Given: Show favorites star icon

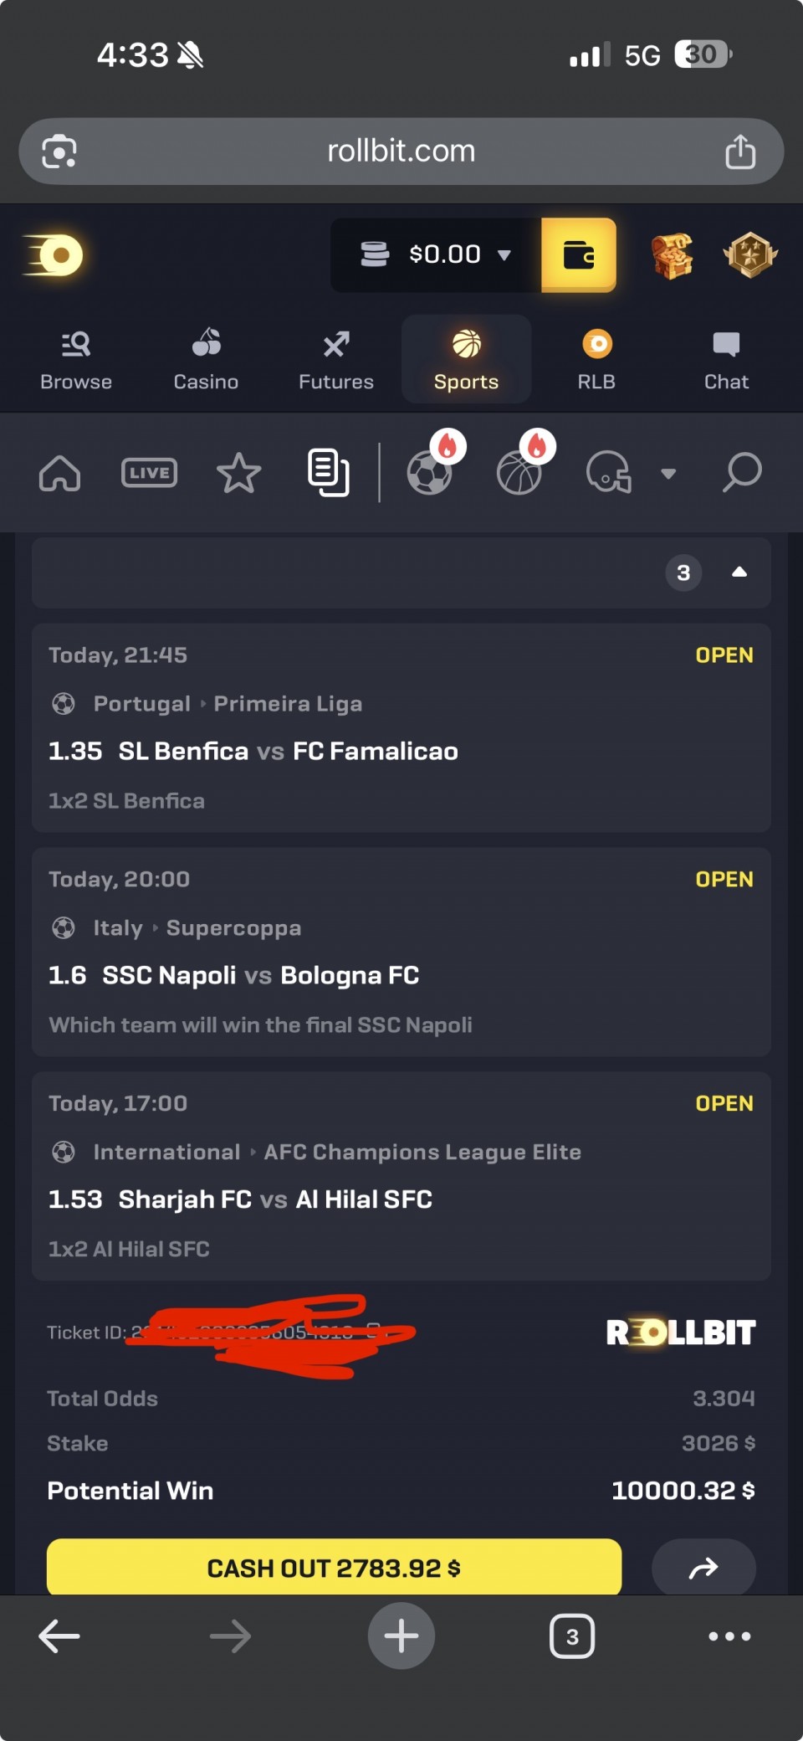Looking at the screenshot, I should 238,473.
